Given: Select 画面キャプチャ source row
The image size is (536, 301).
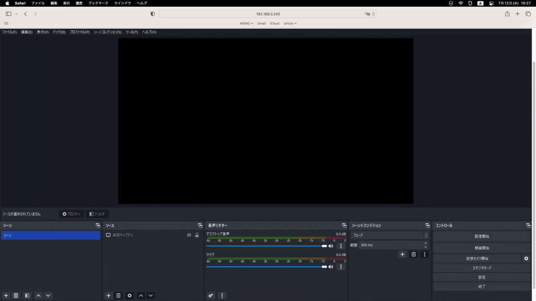Looking at the screenshot, I should 152,235.
